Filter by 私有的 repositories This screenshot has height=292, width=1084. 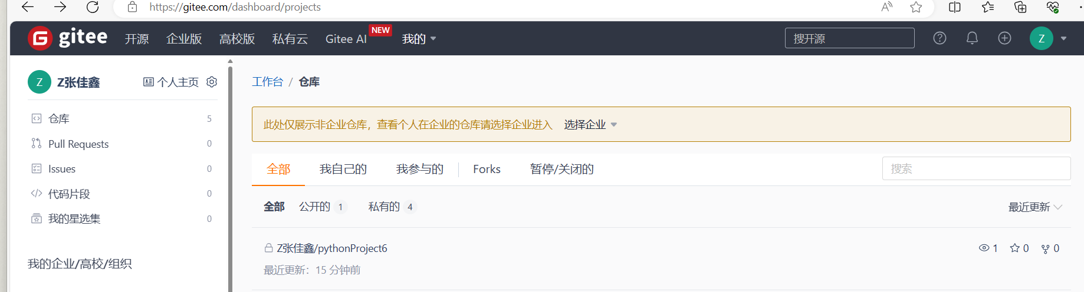[384, 207]
